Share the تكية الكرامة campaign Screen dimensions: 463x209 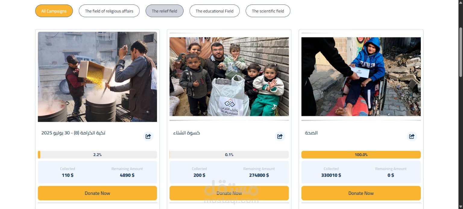click(148, 136)
